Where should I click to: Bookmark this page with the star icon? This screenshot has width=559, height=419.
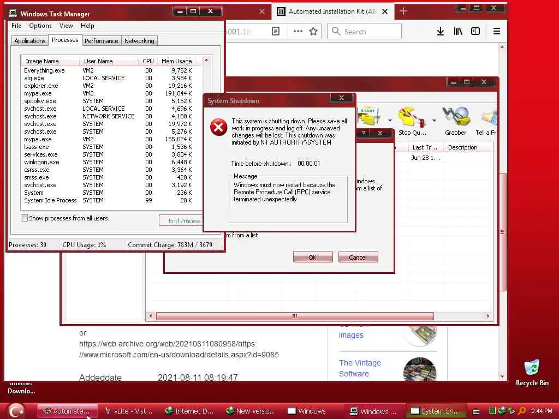pos(313,31)
